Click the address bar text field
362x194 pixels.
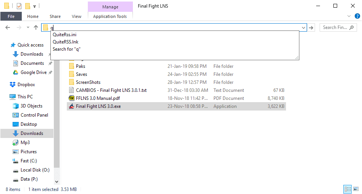click(x=174, y=28)
